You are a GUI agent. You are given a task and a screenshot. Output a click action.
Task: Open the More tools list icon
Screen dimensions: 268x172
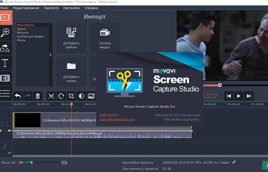tap(5, 93)
